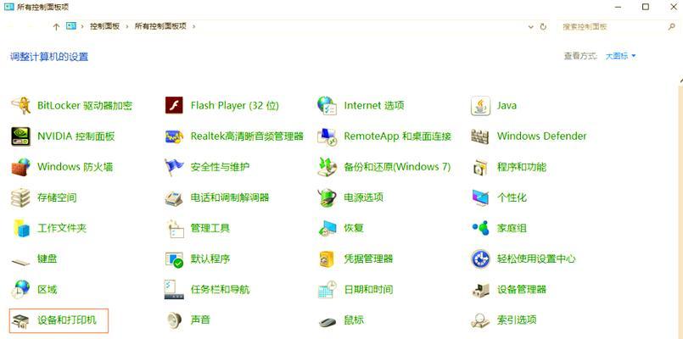The image size is (683, 339).
Task: Click the 家庭组 spheres icon
Action: 480,228
